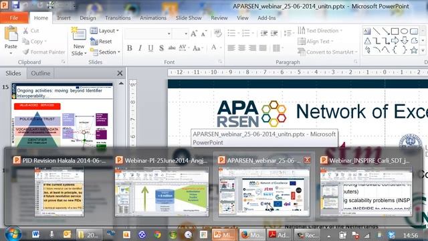Open Convert to SmartArt dropdown
The image size is (428, 241).
point(328,52)
